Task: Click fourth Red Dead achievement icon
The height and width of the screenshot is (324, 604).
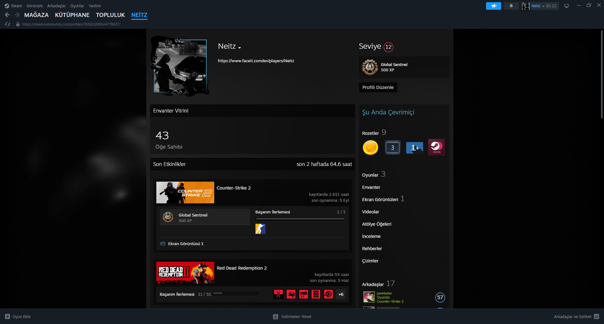Action: click(x=316, y=294)
